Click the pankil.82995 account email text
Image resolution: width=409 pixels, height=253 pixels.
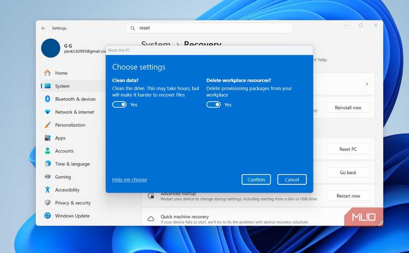pos(85,52)
